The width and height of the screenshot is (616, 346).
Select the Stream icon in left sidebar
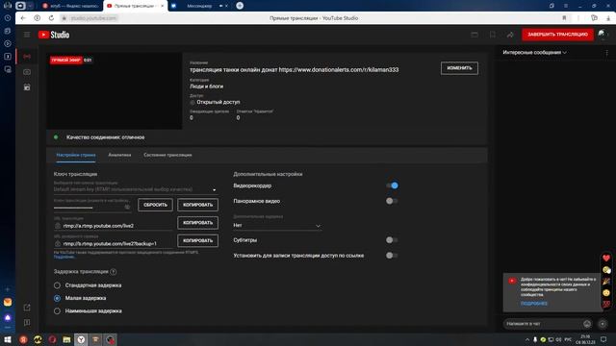(27, 57)
